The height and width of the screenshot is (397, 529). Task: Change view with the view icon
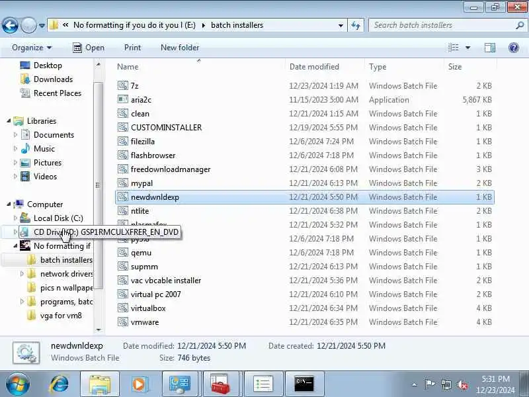(454, 48)
